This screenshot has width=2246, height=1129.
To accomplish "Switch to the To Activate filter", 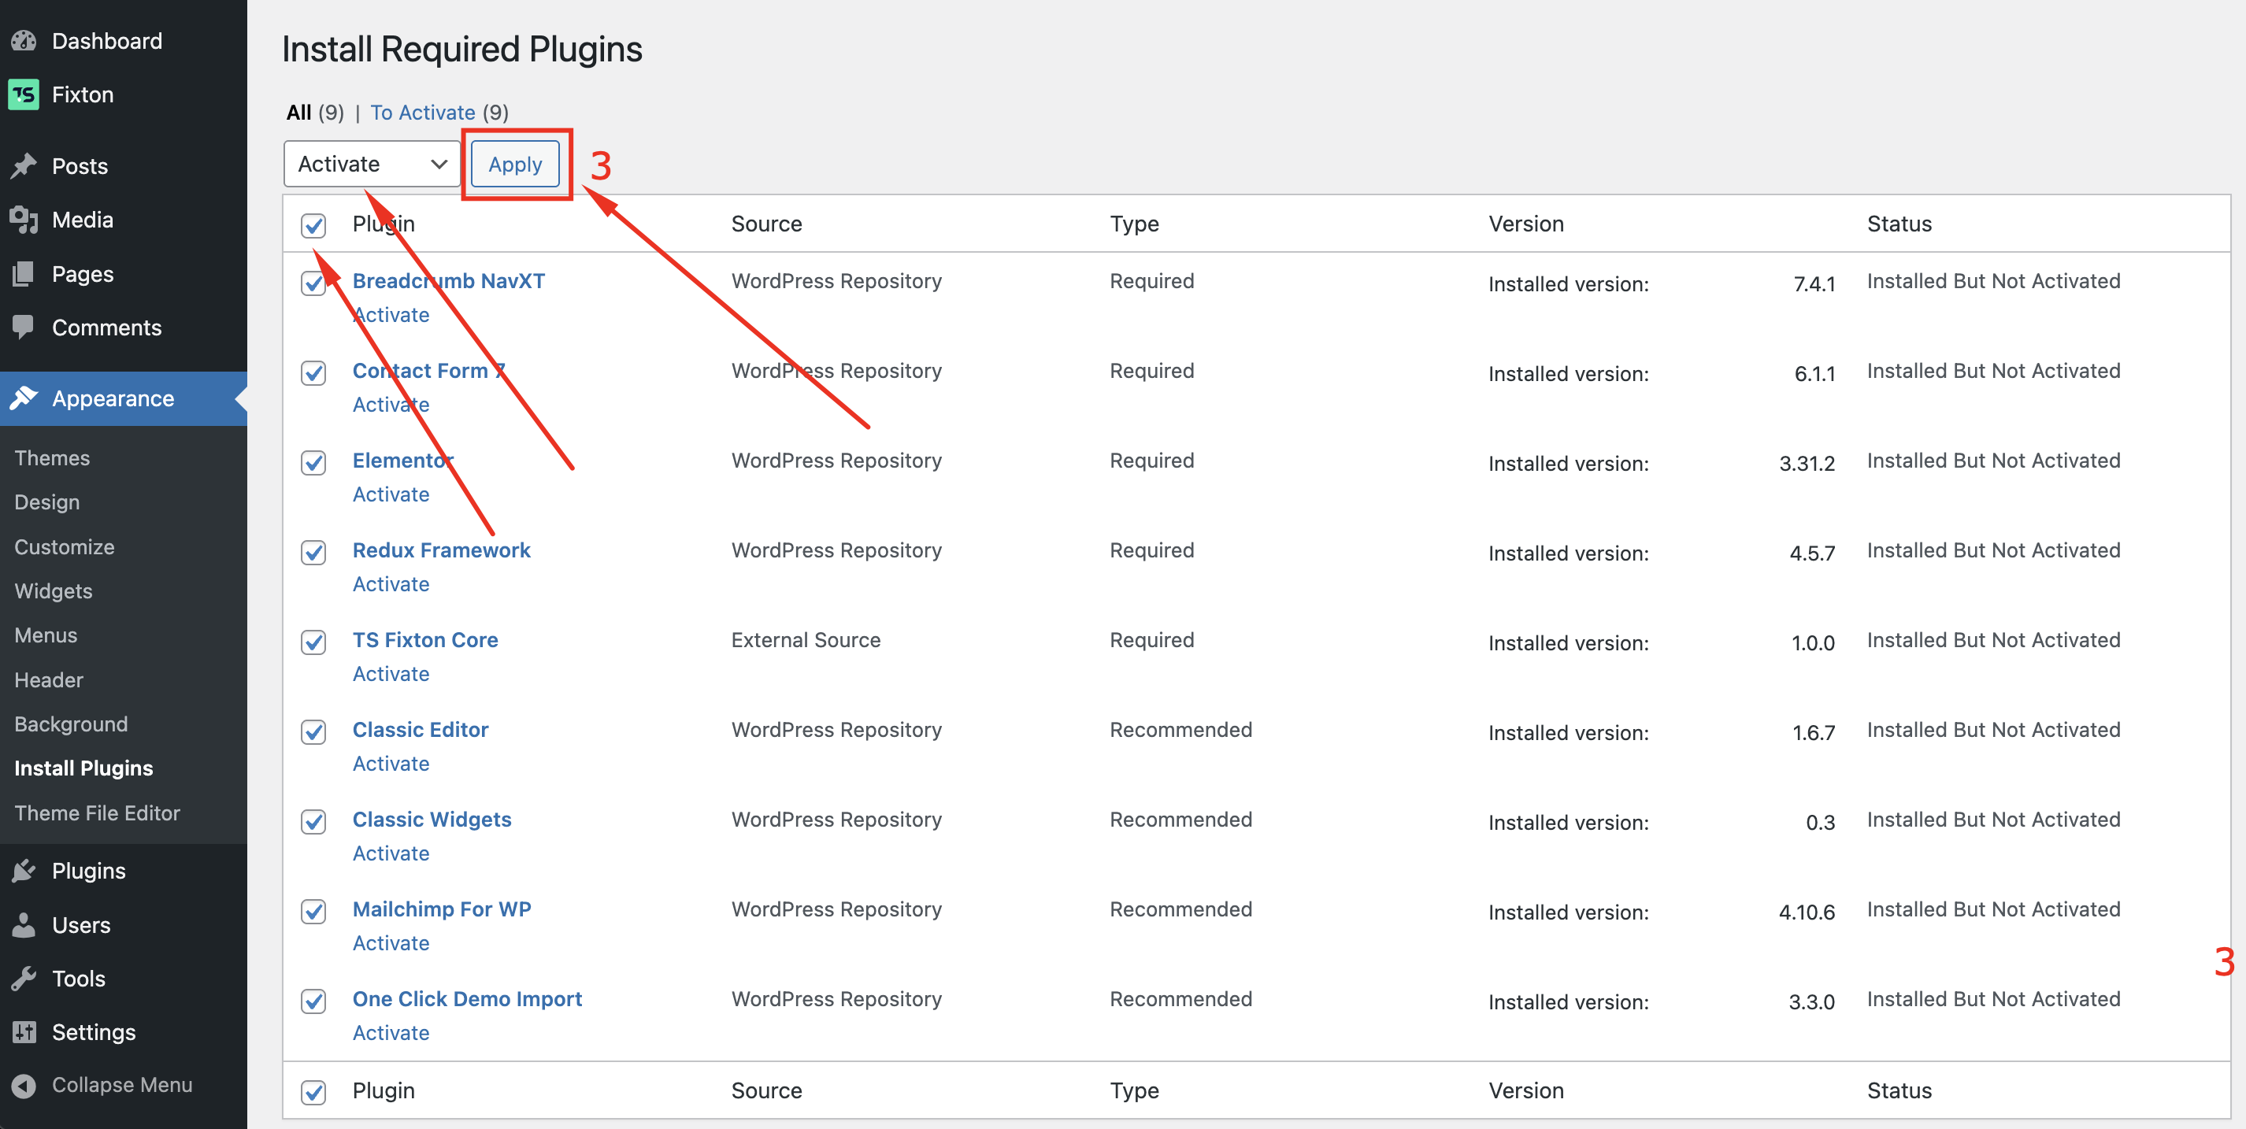I will [x=422, y=113].
